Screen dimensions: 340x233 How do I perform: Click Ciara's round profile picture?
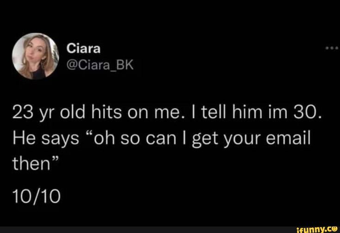click(x=35, y=56)
